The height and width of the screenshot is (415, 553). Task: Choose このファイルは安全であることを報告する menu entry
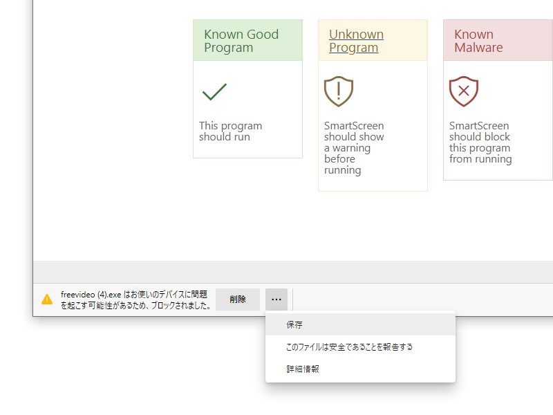[x=349, y=347]
